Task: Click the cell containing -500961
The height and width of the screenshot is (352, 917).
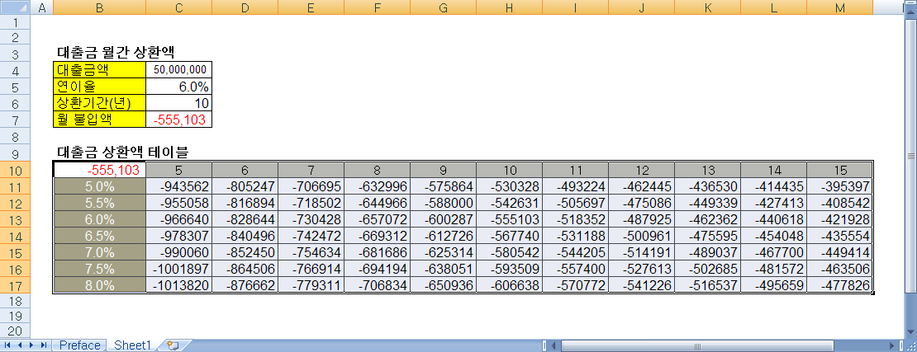Action: coord(642,237)
